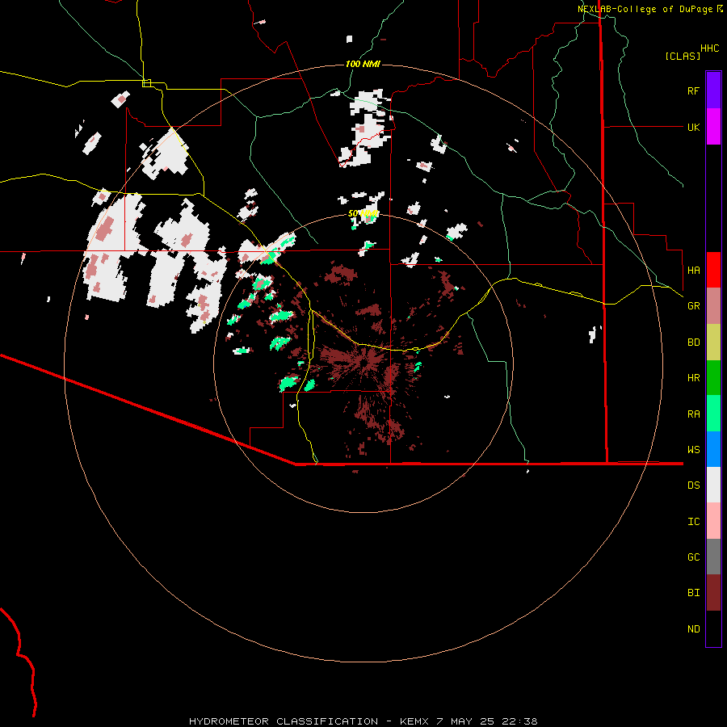Image resolution: width=727 pixels, height=727 pixels.
Task: Click the DS legend label
Action: pos(693,485)
